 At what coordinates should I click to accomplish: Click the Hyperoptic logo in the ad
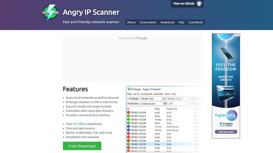226,115
